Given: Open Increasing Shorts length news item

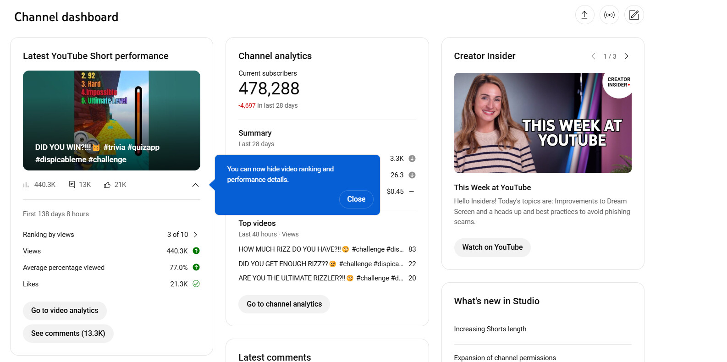Looking at the screenshot, I should point(490,329).
